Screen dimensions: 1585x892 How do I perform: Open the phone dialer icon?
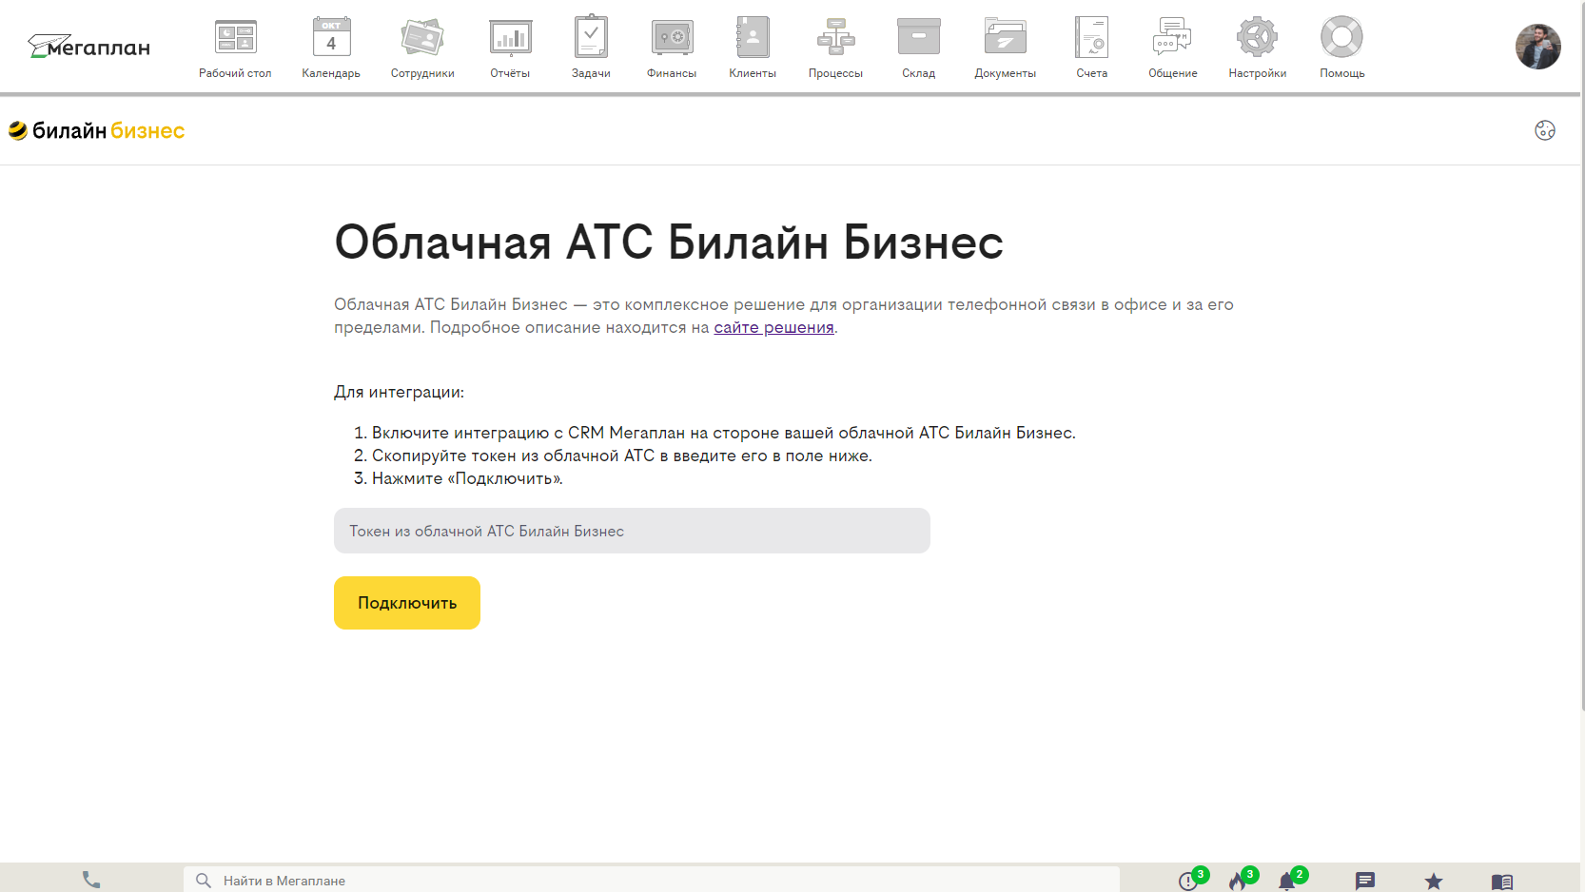[x=91, y=880]
